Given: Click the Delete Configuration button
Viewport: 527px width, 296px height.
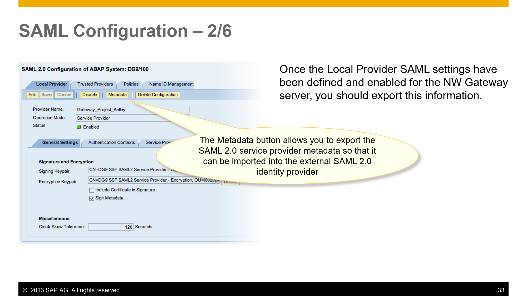Looking at the screenshot, I should (x=157, y=94).
